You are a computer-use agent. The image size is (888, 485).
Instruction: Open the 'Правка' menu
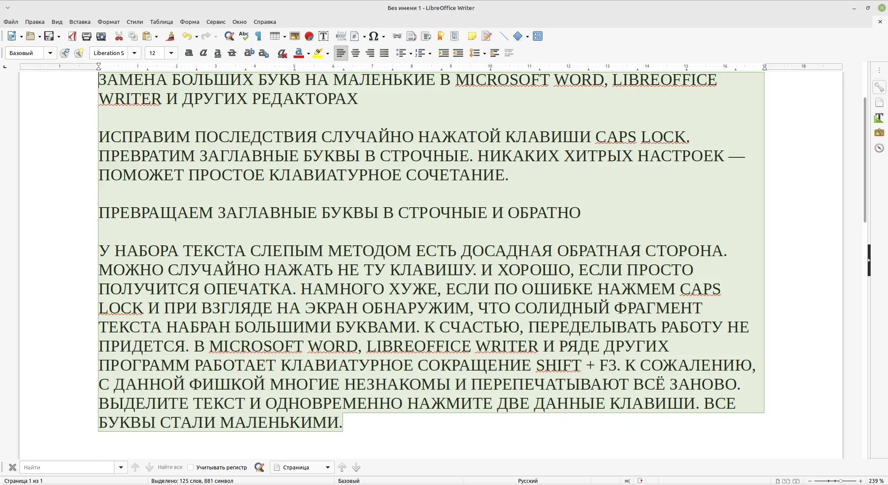coord(35,22)
